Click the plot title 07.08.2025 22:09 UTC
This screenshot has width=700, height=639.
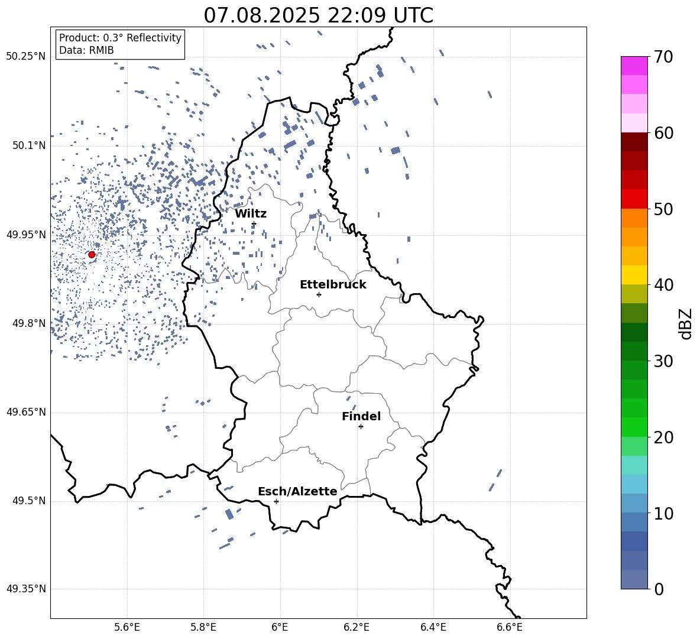(318, 15)
